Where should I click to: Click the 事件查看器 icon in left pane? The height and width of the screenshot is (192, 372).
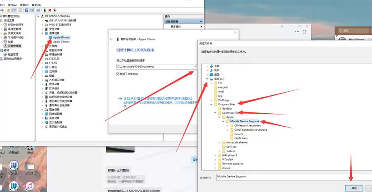point(5,29)
